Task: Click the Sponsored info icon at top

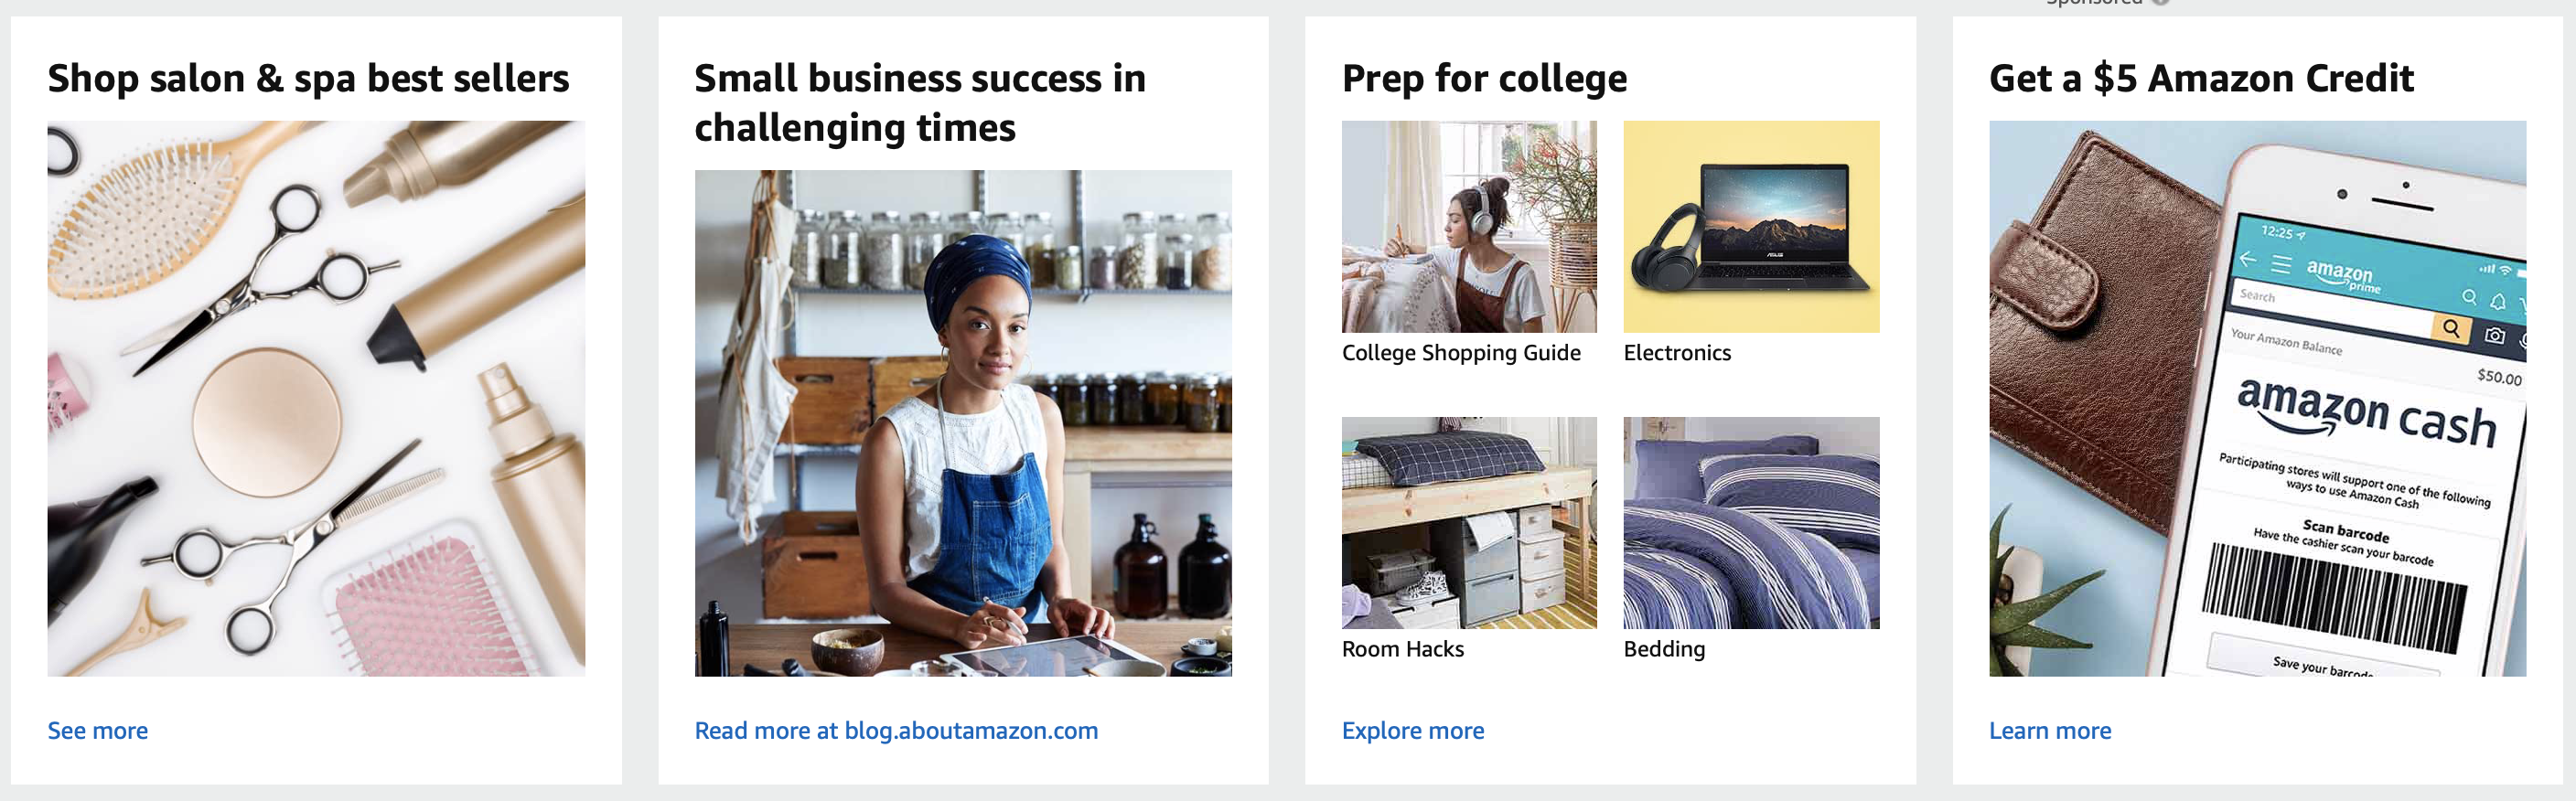Action: point(2160,2)
